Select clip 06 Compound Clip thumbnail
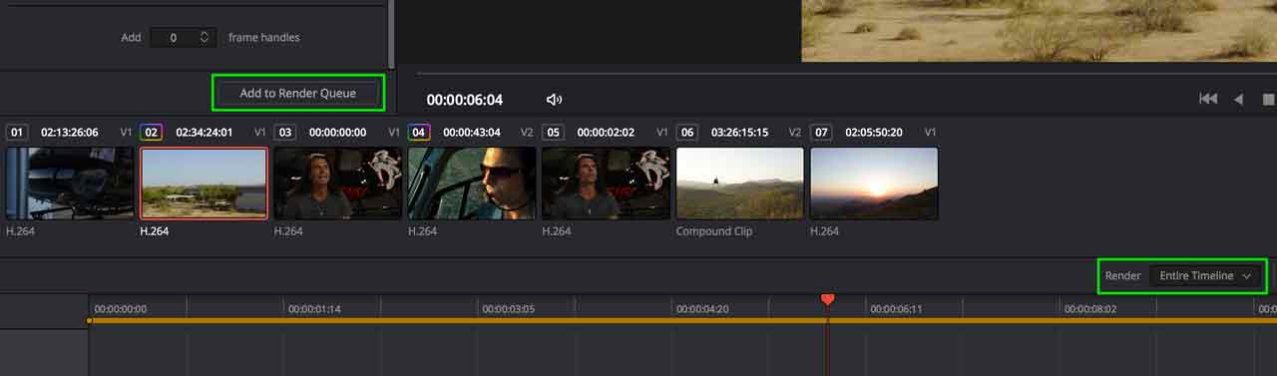Image resolution: width=1277 pixels, height=376 pixels. point(740,184)
